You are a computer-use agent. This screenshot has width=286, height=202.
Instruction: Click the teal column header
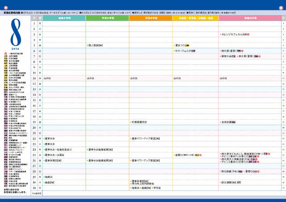(64, 18)
